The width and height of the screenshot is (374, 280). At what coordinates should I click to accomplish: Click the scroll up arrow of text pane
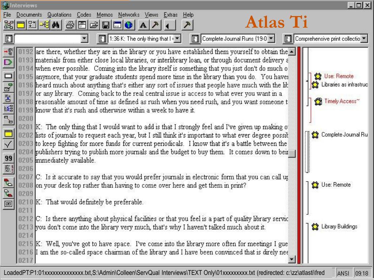click(x=292, y=51)
